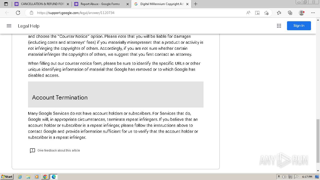Click the page vertical scrollbar thumb

(x=318, y=141)
